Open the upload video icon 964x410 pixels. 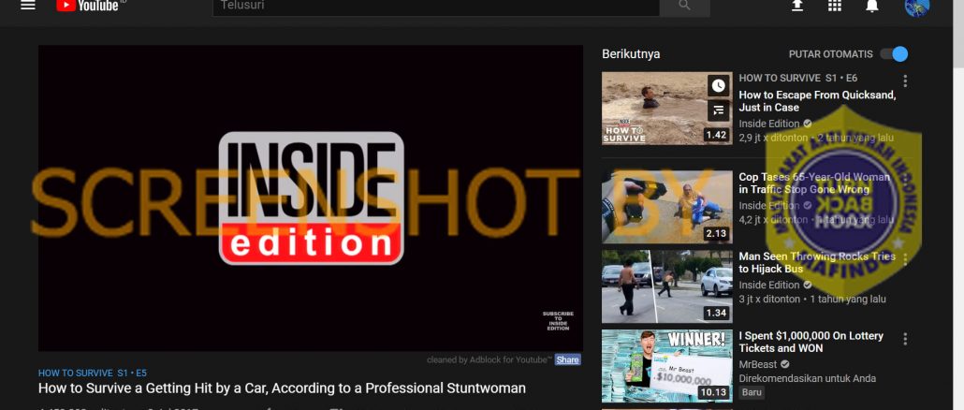point(797,6)
